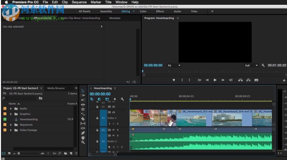This screenshot has height=160, width=287.
Task: Mute the Audio 2 track
Action: tap(114, 135)
